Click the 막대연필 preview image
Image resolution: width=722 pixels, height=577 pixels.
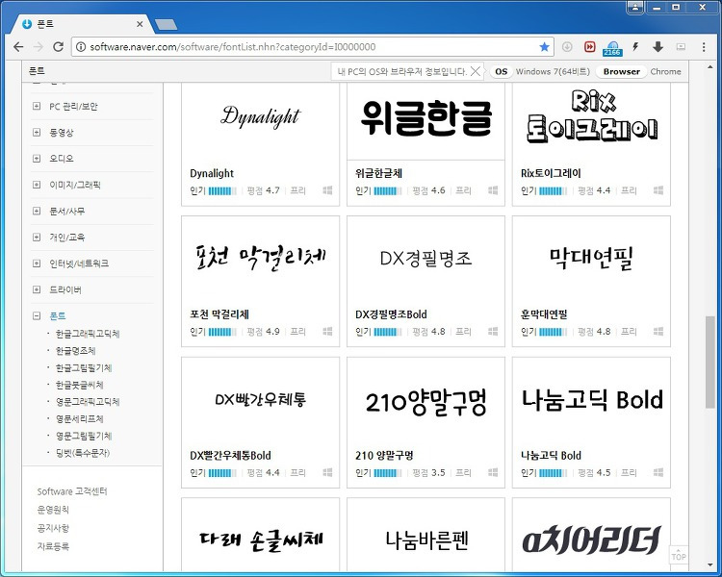591,259
